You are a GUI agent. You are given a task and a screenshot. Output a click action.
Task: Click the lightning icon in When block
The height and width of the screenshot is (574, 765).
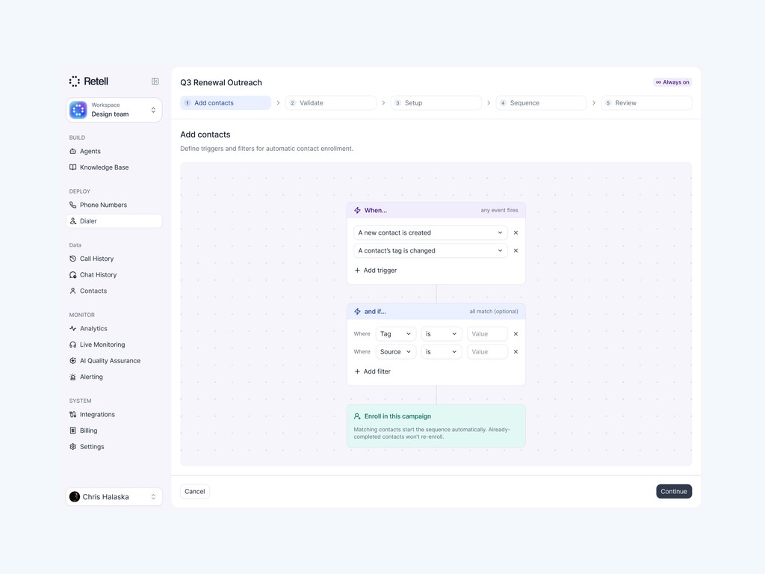(x=357, y=210)
